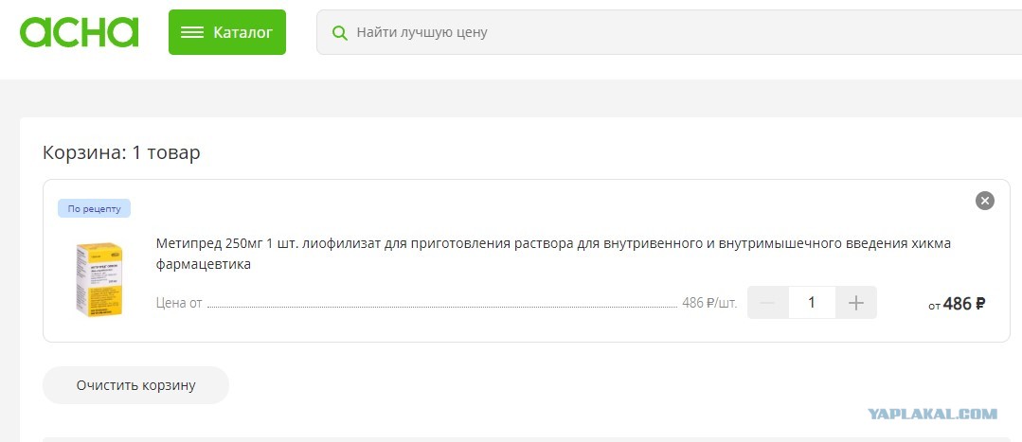Focus the Найти лучшую цену search field
This screenshot has width=1022, height=442.
coord(670,32)
